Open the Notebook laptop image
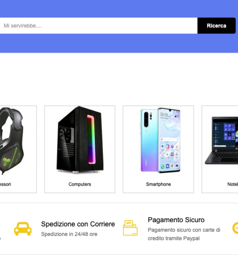The width and height of the screenshot is (238, 257). pos(222,140)
